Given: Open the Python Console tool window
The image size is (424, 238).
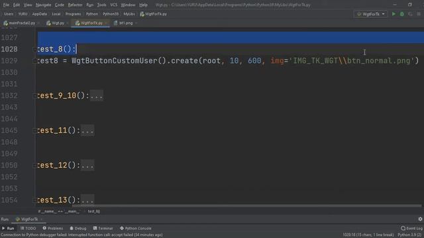Looking at the screenshot, I should coord(135,228).
